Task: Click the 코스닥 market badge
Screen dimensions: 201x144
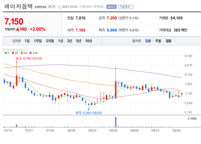Action: coord(52,6)
